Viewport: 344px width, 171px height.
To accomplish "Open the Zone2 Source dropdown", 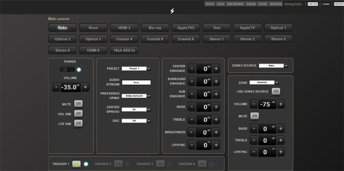I will [273, 66].
